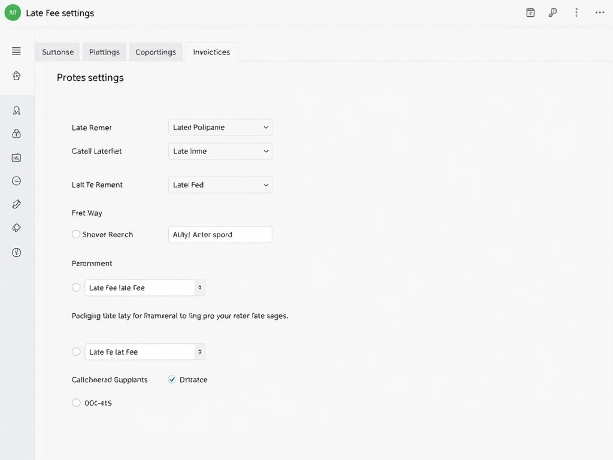Open the Lated Pollpanie dropdown
Screen dimensions: 613x460
click(x=220, y=127)
